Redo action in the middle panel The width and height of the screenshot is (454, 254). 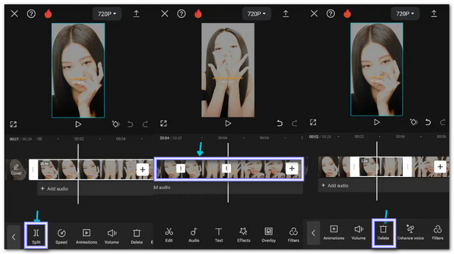(294, 124)
